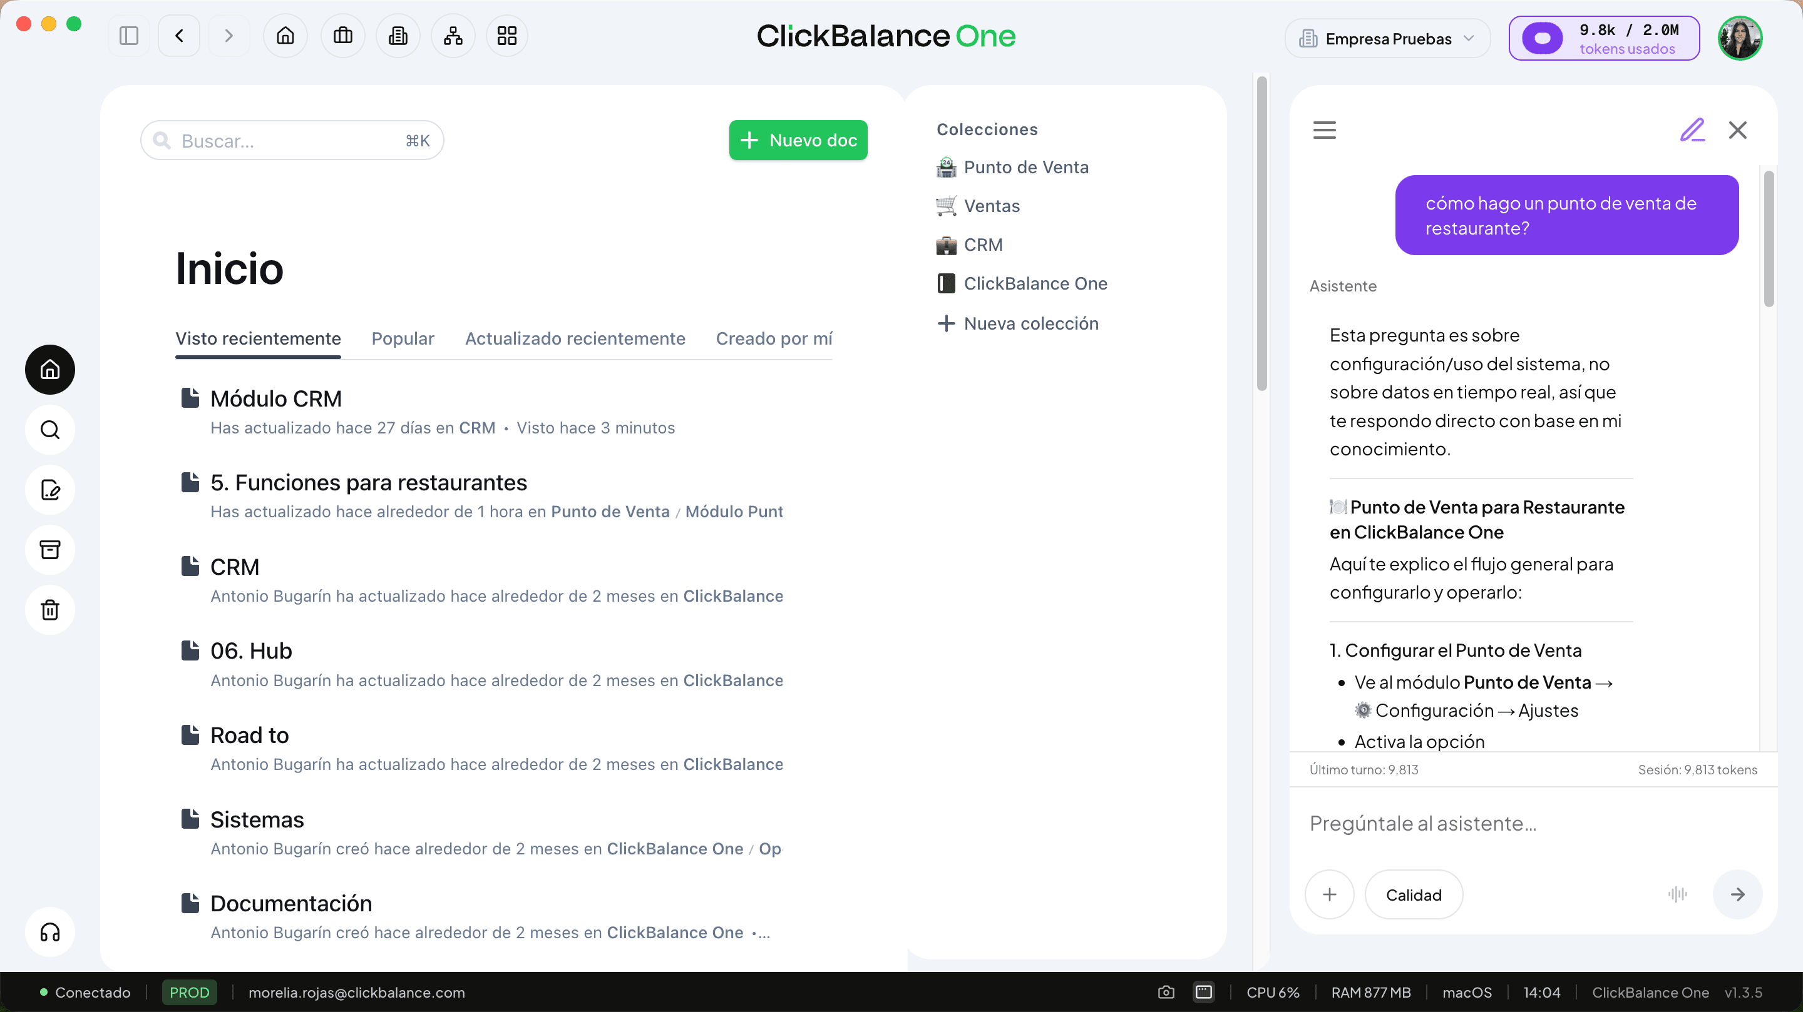The image size is (1803, 1012).
Task: Toggle the sidebar panel icon
Action: coord(129,36)
